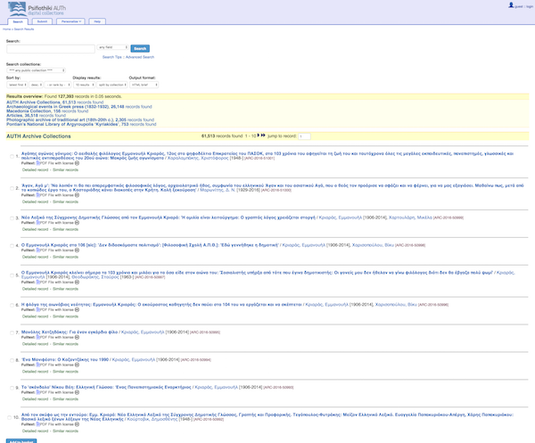Click license icon on record 4
Image resolution: width=535 pixels, height=443 pixels.
(x=77, y=250)
